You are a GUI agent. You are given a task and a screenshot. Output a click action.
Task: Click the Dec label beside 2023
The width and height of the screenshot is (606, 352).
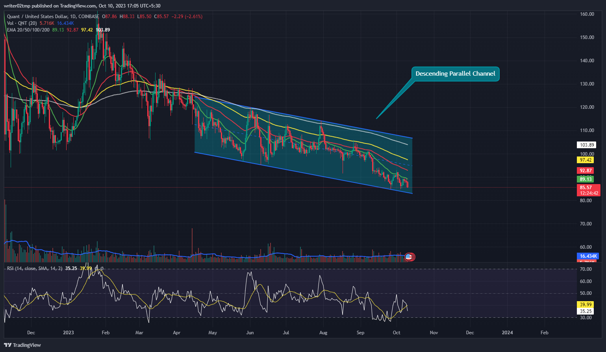(31, 333)
